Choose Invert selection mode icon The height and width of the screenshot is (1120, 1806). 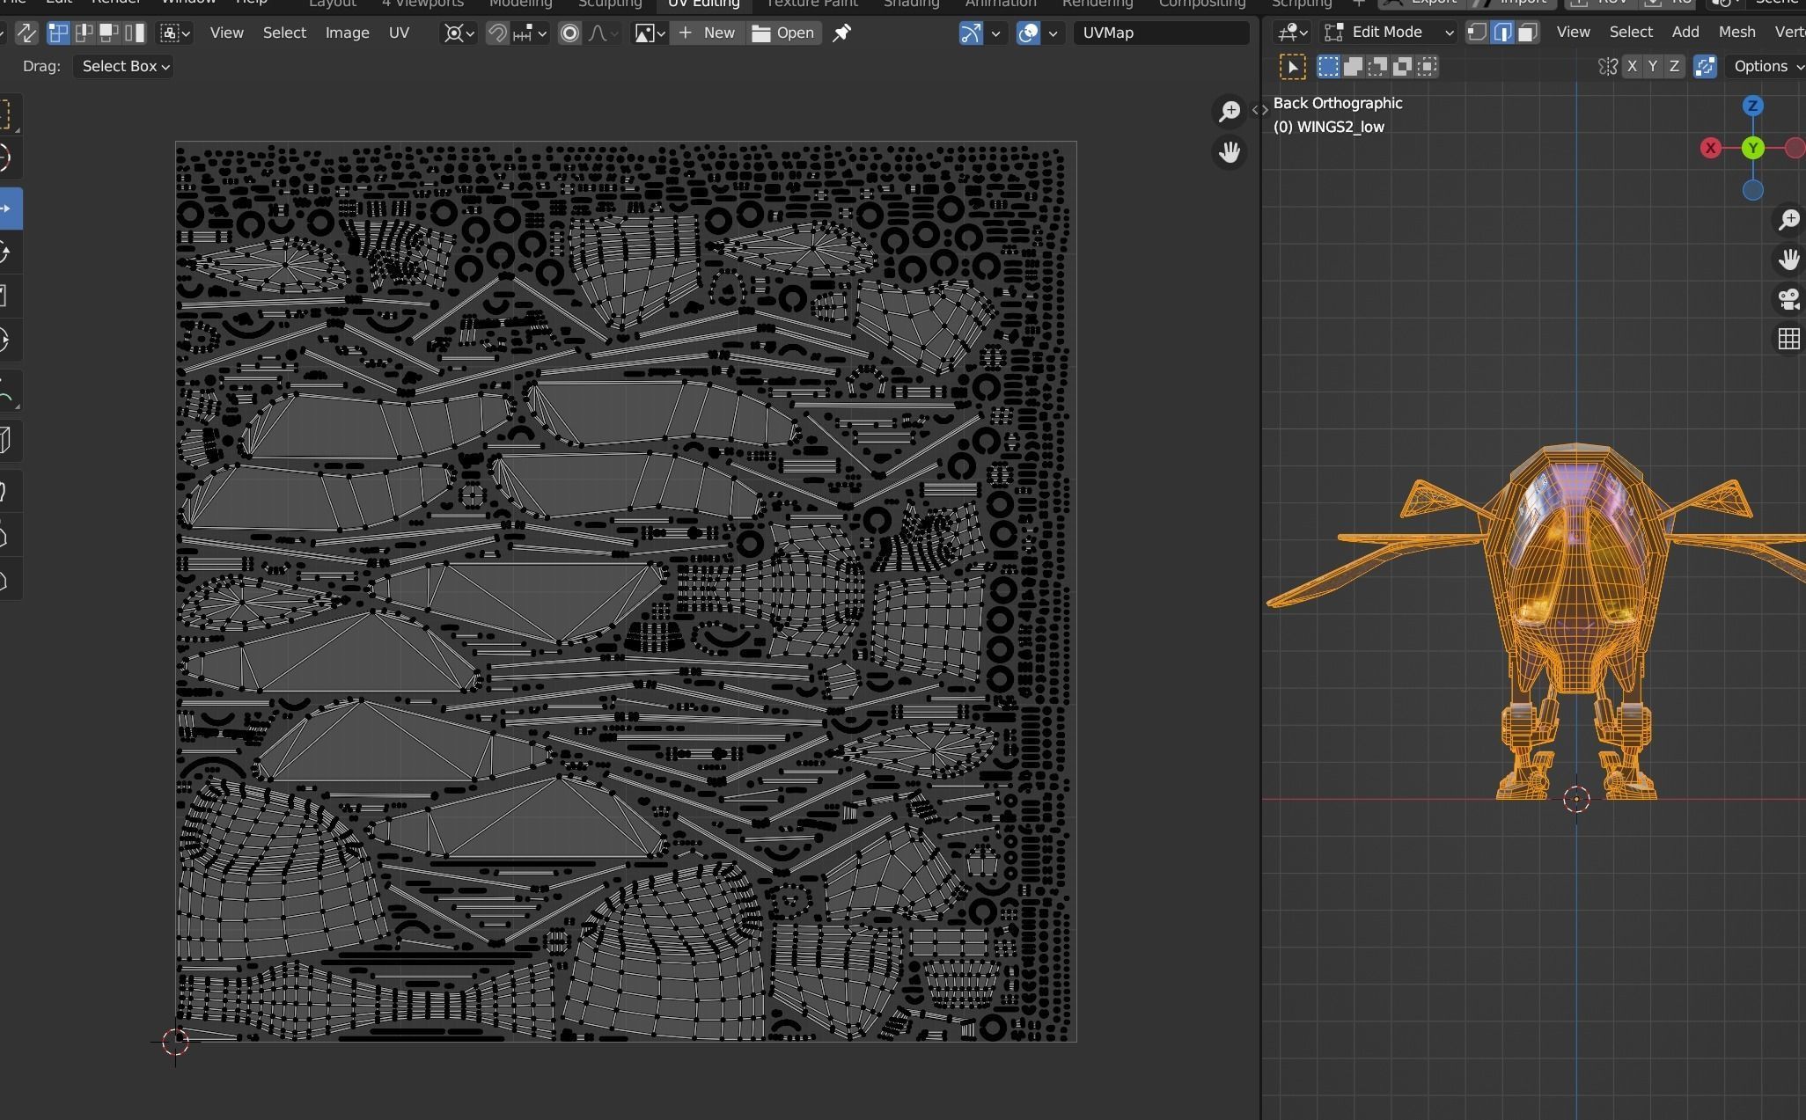point(1402,66)
